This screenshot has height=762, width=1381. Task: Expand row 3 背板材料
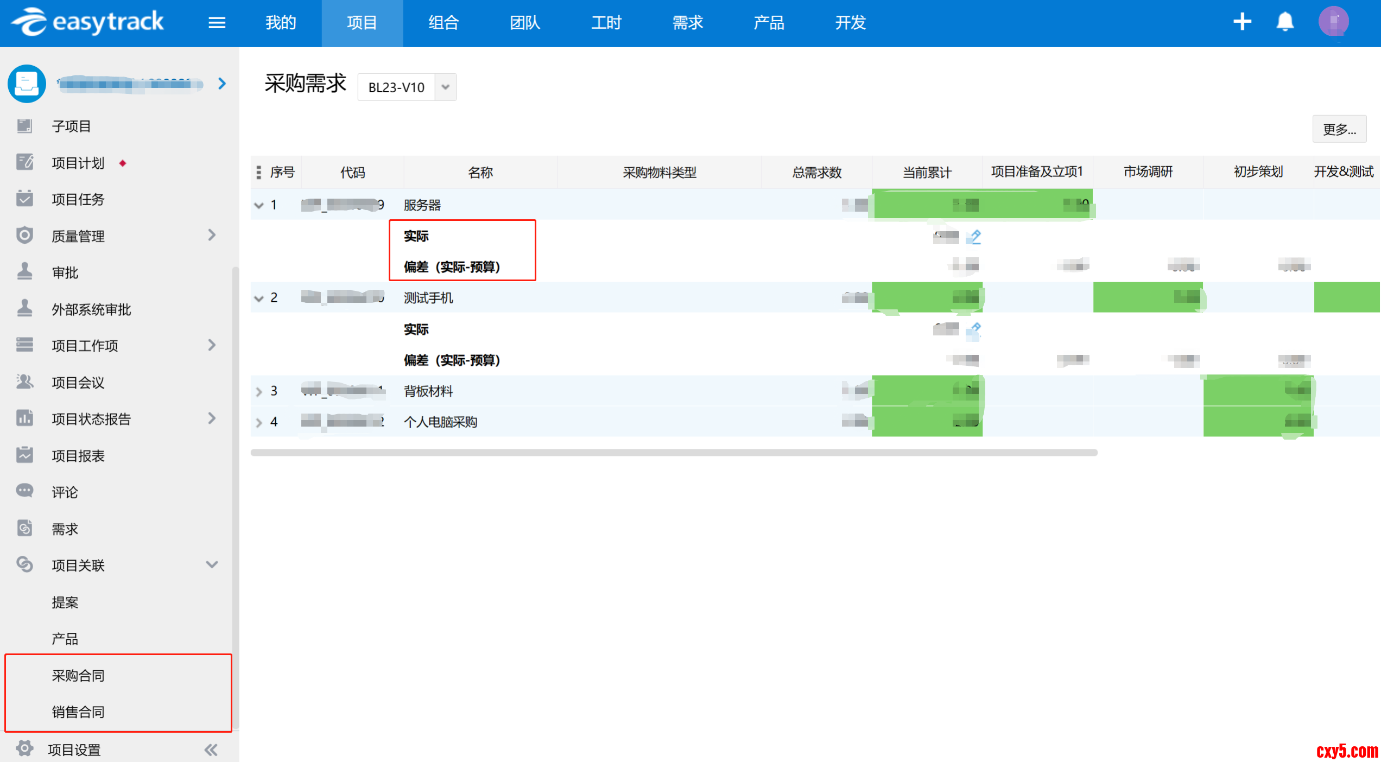click(x=259, y=391)
